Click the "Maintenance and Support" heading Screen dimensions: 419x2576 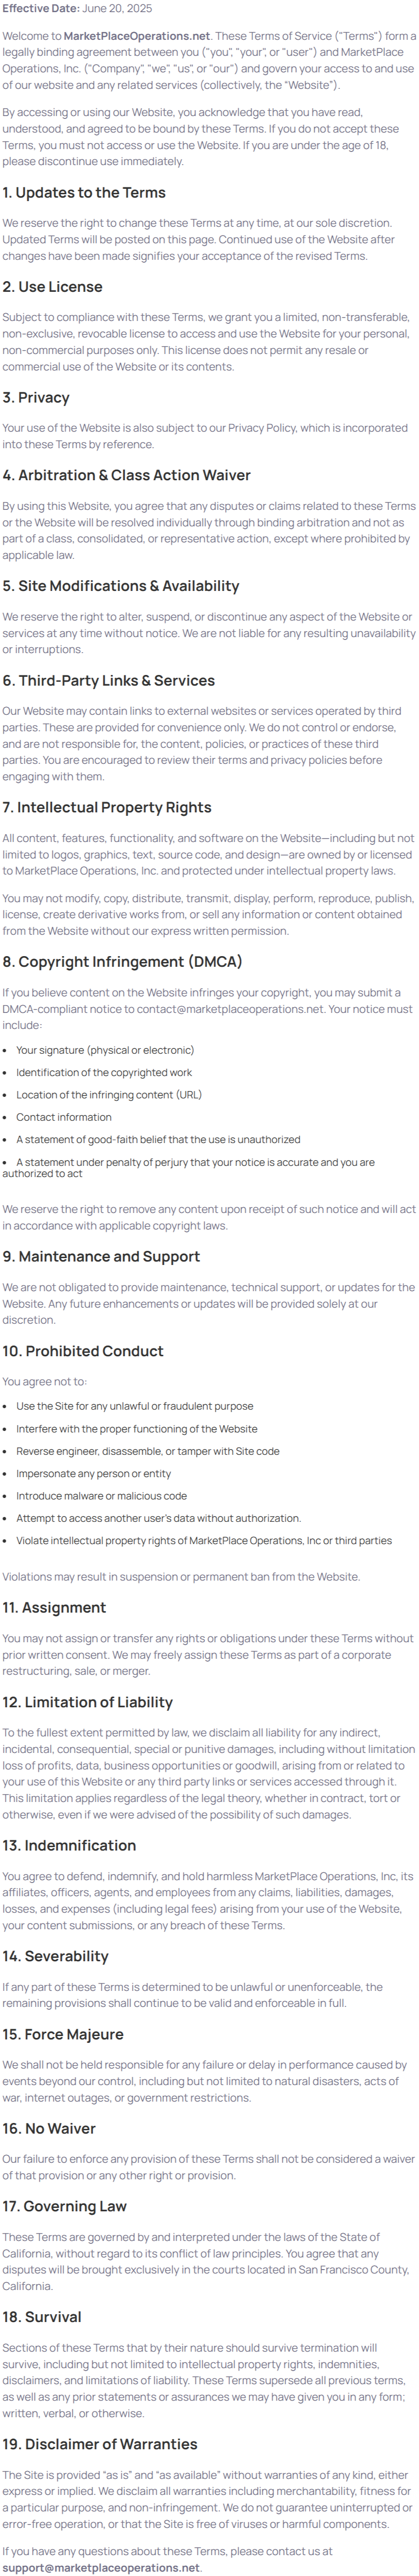pos(101,1256)
